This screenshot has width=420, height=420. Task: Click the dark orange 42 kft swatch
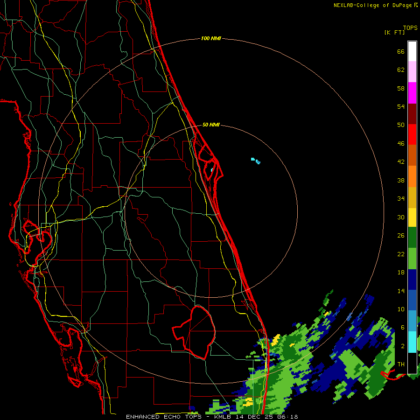pyautogui.click(x=412, y=155)
